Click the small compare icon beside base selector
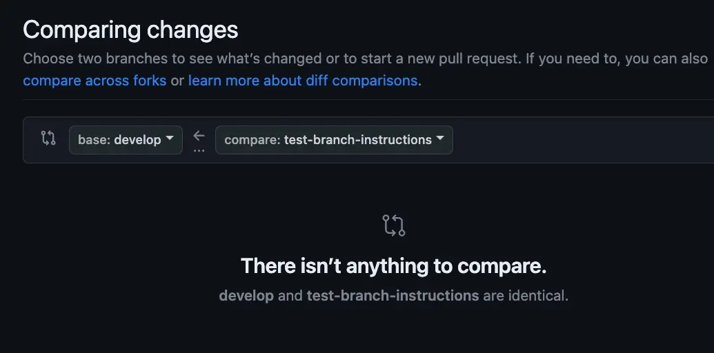The width and height of the screenshot is (714, 353). point(48,138)
